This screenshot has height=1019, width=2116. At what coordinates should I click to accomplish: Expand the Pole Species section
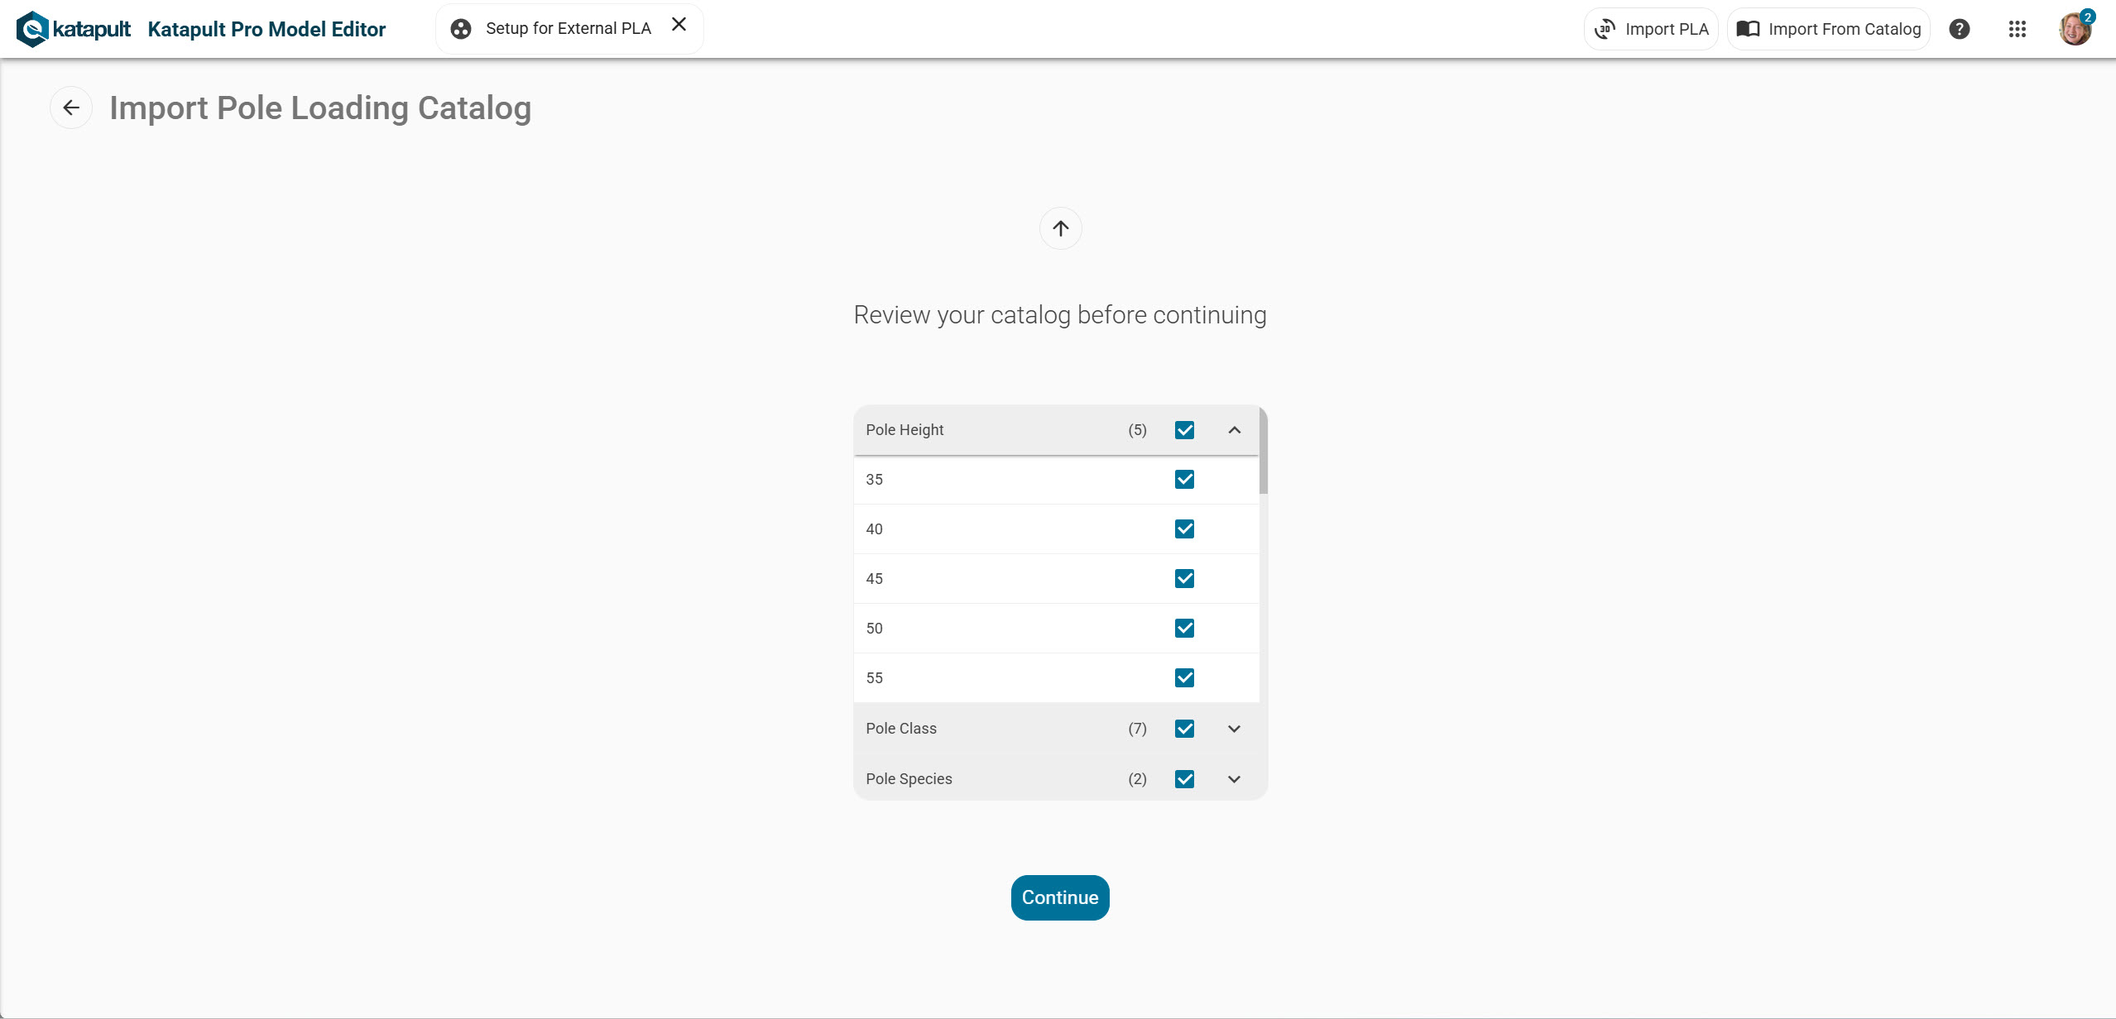pyautogui.click(x=1234, y=779)
